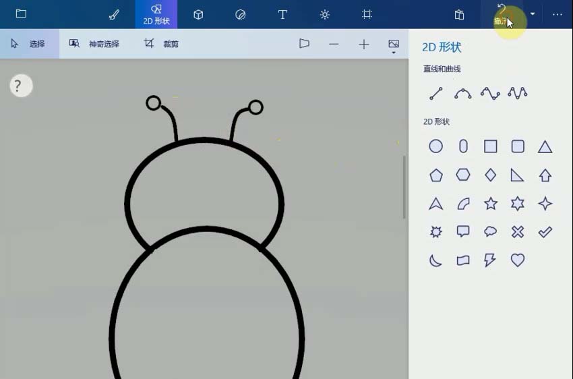Pick the six-point star shape
The height and width of the screenshot is (379, 573).
pyautogui.click(x=518, y=204)
